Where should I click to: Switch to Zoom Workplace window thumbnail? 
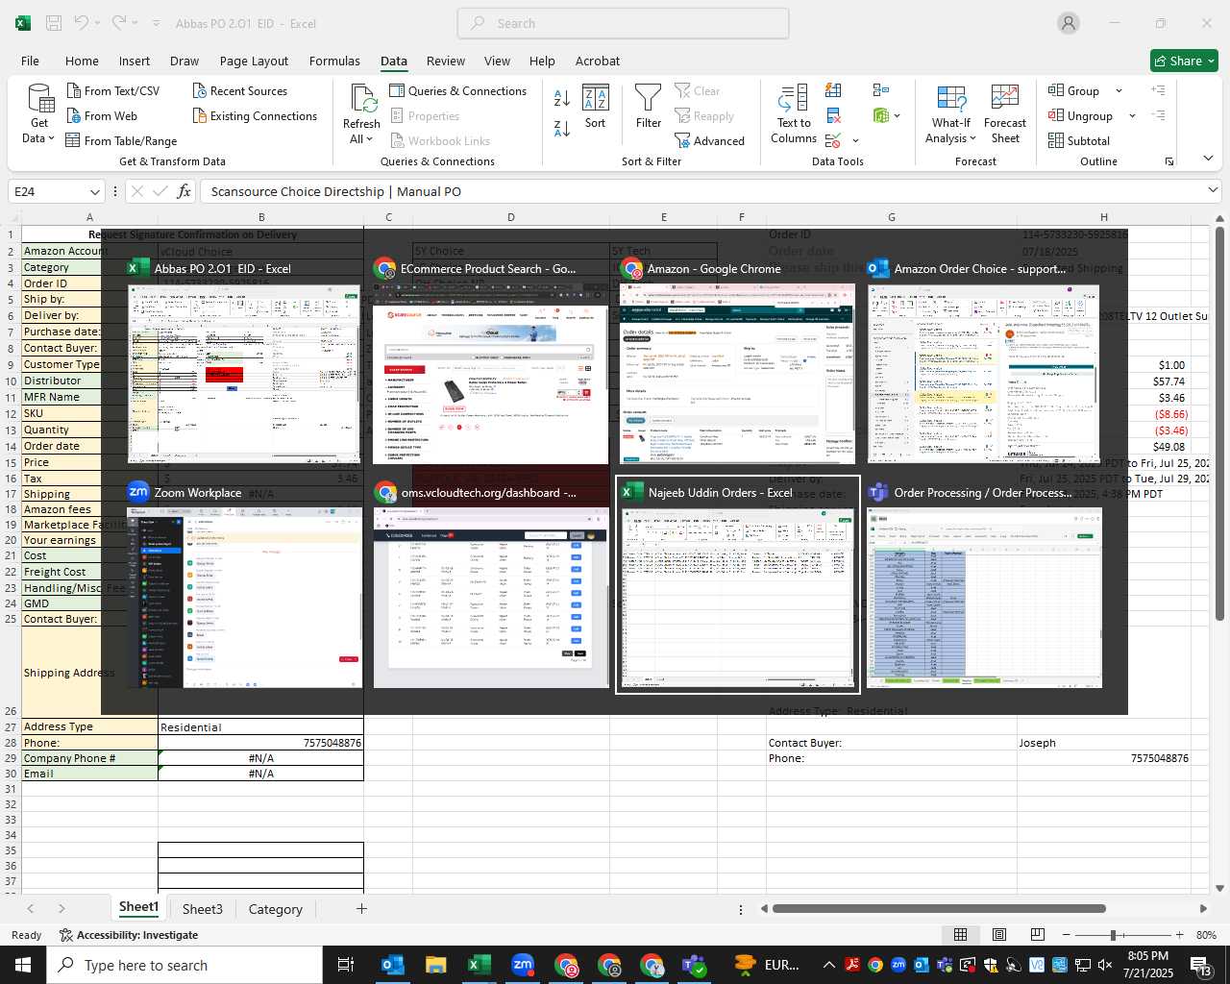pyautogui.click(x=244, y=584)
